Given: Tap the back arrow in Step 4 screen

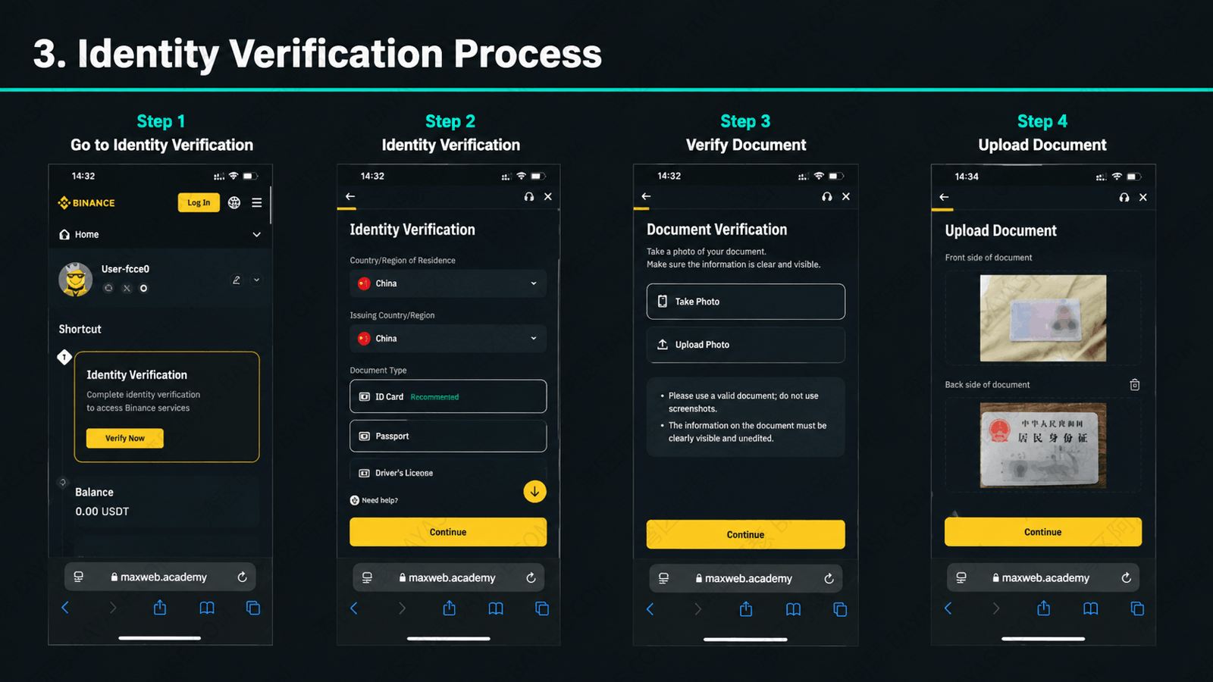Looking at the screenshot, I should pos(944,197).
